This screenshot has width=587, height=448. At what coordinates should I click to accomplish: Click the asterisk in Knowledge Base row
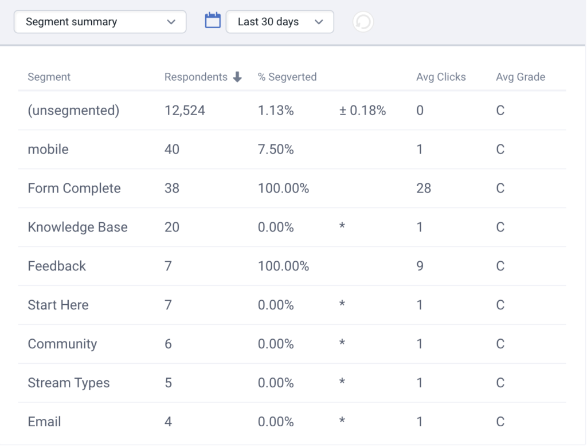(342, 227)
